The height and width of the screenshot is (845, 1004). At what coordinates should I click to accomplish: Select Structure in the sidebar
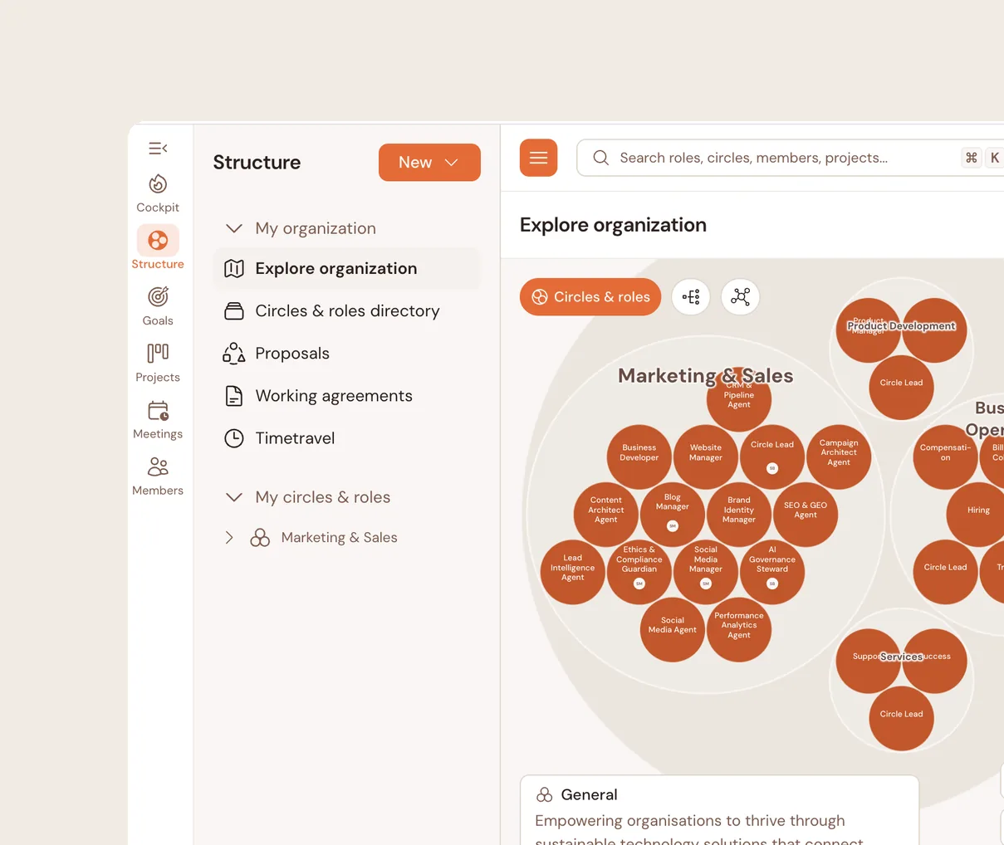pos(158,248)
